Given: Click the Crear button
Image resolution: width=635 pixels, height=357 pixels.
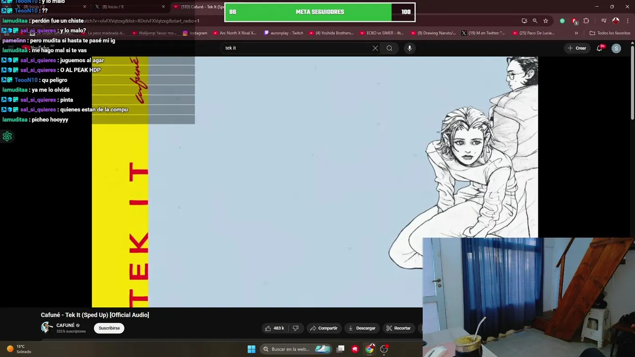Looking at the screenshot, I should (x=577, y=48).
